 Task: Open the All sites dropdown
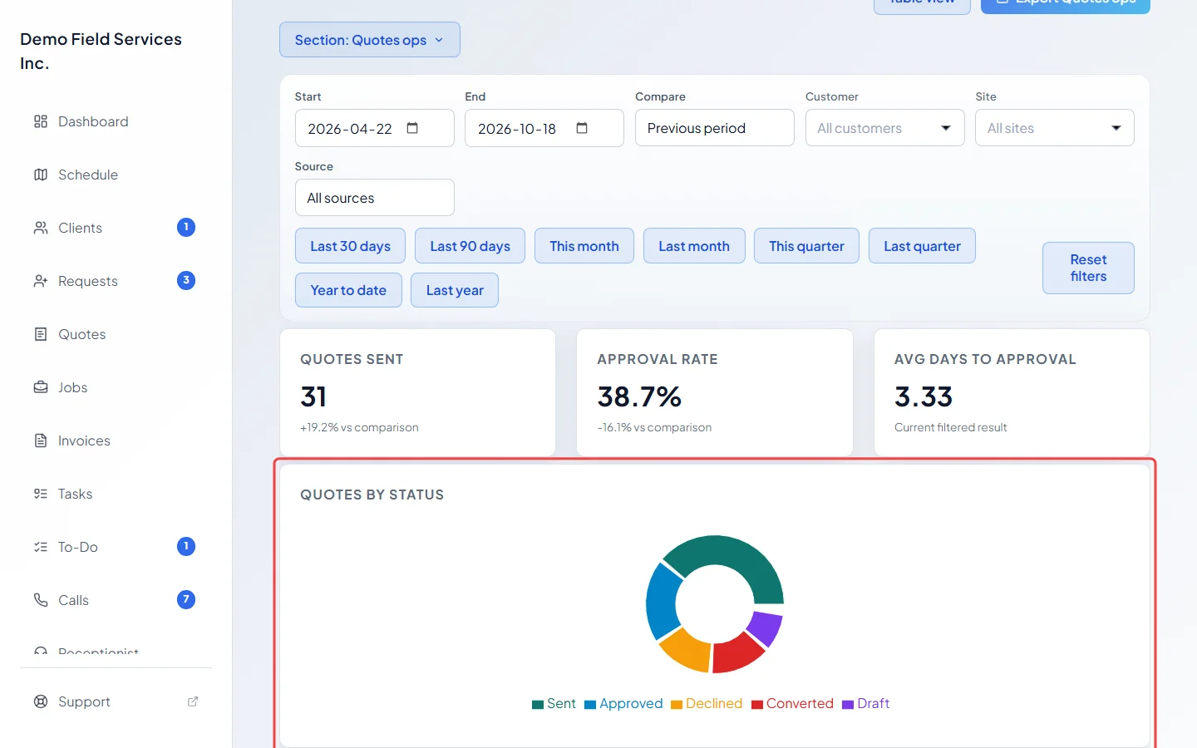click(x=1054, y=128)
